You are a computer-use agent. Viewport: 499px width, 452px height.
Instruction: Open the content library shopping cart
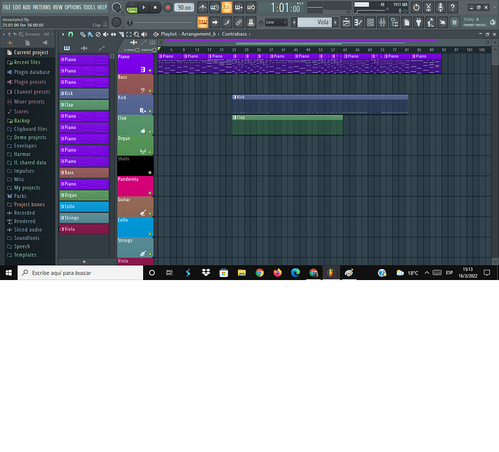(x=455, y=22)
